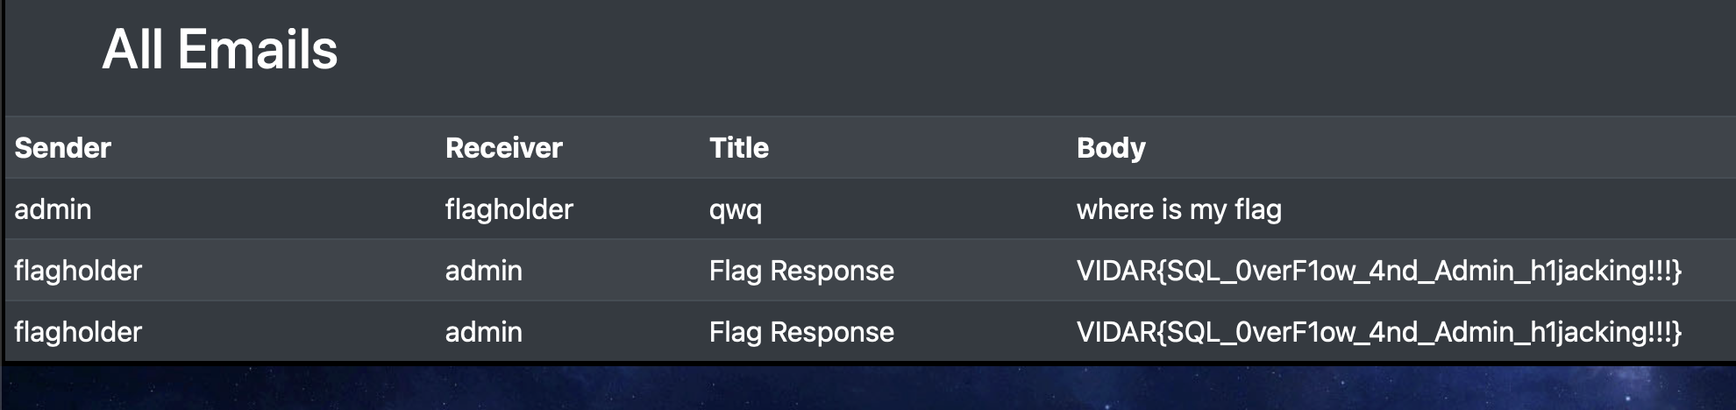
Task: Open the Flag Response title in second row
Action: point(801,271)
